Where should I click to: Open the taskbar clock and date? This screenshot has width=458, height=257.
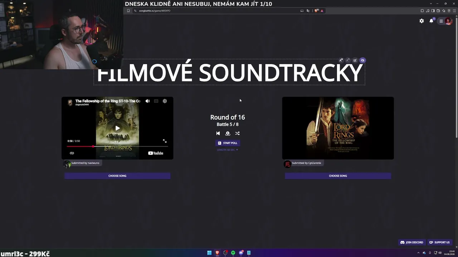(x=449, y=253)
